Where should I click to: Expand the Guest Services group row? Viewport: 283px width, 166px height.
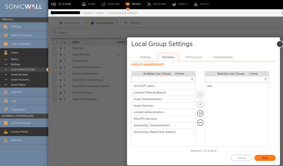[x=61, y=54]
